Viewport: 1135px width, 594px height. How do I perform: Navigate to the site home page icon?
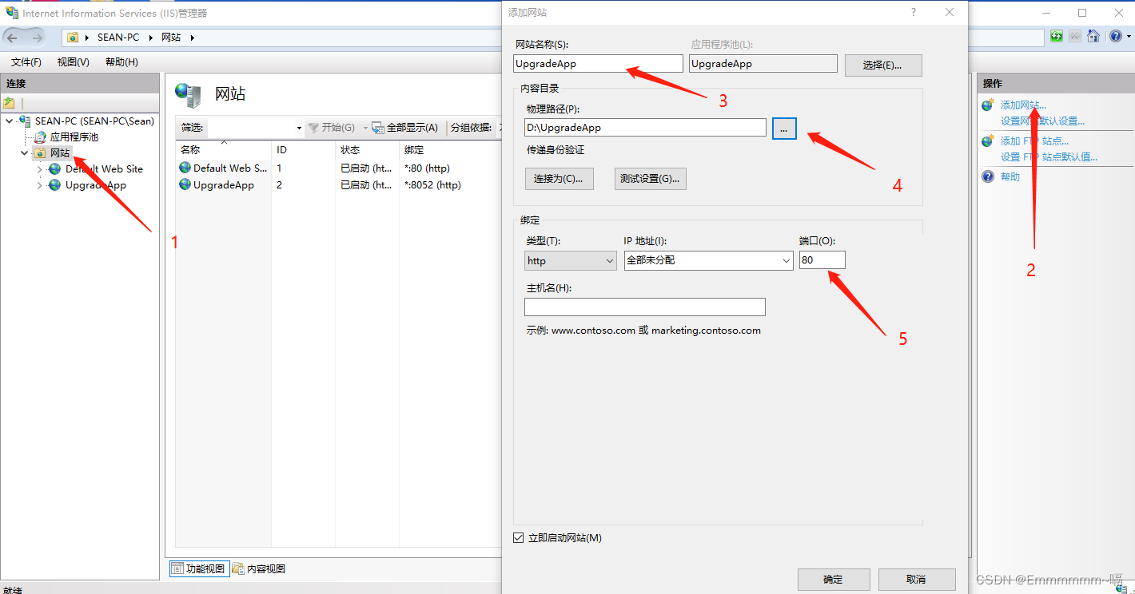[x=1093, y=37]
